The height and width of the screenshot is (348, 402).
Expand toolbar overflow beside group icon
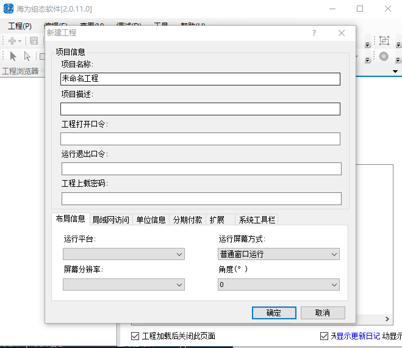398,45
